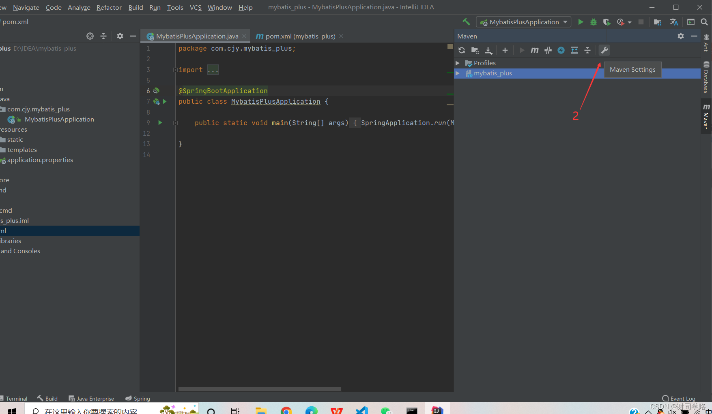Image resolution: width=712 pixels, height=414 pixels.
Task: Click the horizontal scrollbar in the editor
Action: (260, 389)
